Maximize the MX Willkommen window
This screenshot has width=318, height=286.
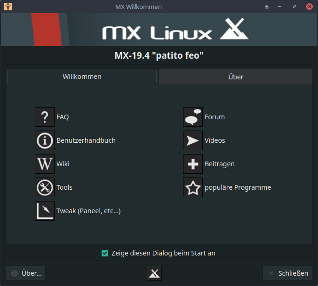pos(295,7)
